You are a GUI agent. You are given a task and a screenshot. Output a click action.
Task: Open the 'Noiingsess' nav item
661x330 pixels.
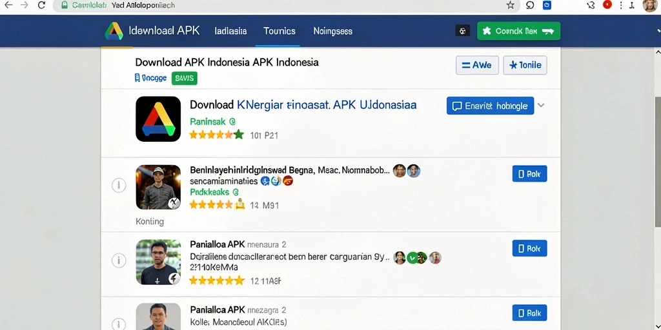(332, 31)
